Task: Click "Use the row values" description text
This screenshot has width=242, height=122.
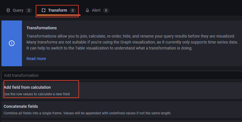Action: (x=37, y=94)
